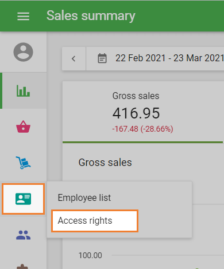Click the 416.95 gross sales value
Viewport: 224px width, 269px height.
[136, 113]
